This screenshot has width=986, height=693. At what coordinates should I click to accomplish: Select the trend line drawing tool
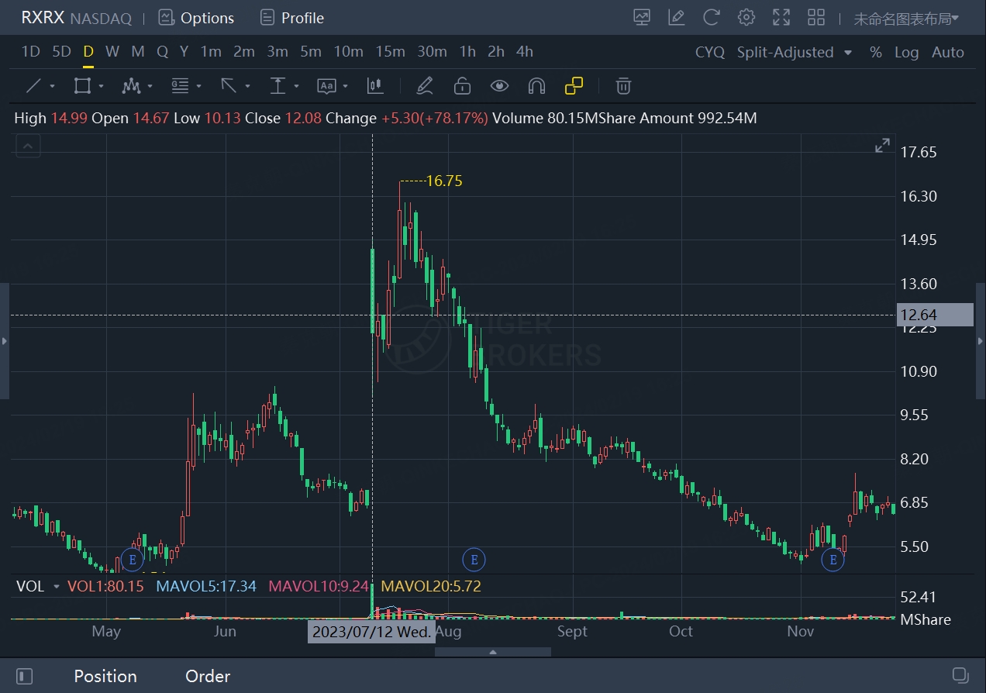[34, 86]
